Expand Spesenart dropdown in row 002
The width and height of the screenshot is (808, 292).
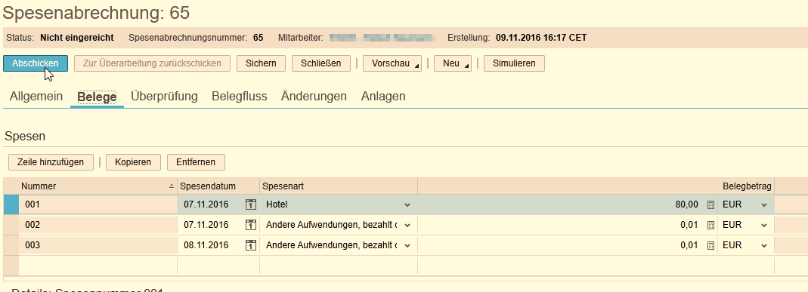point(407,225)
